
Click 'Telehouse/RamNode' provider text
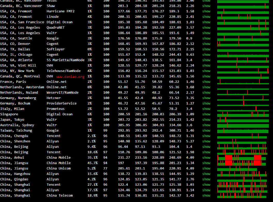(64, 71)
